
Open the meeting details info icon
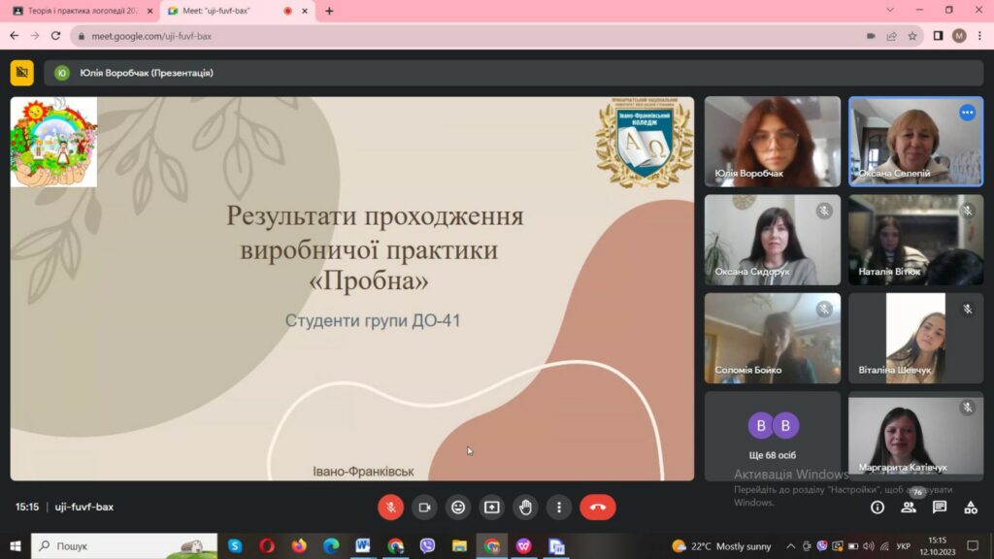tap(878, 507)
